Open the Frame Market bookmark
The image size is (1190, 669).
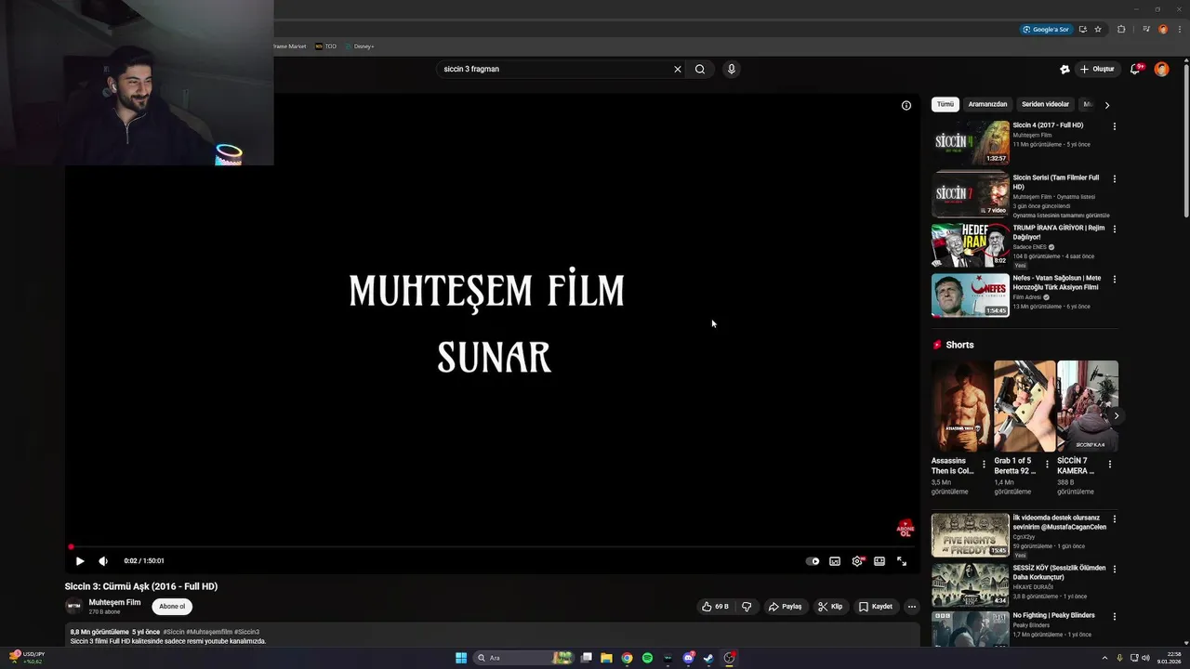pyautogui.click(x=289, y=46)
